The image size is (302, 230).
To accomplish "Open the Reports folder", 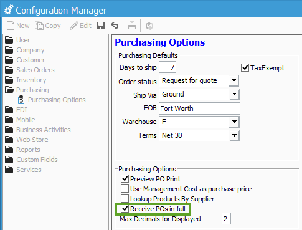I will 22,150.
